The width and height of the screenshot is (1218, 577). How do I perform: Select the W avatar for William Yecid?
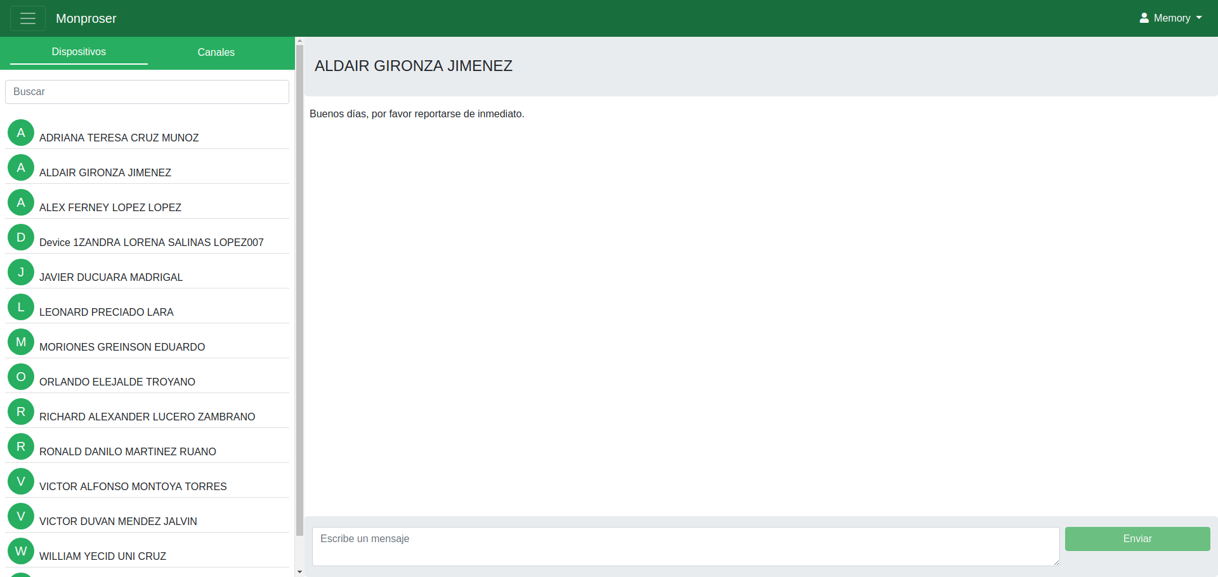point(21,551)
